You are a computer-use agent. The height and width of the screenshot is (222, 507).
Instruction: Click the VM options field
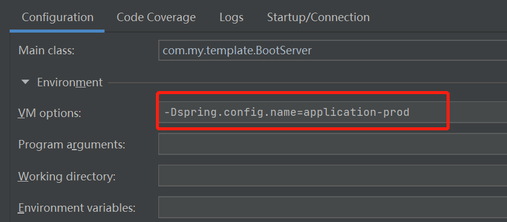[x=333, y=112]
